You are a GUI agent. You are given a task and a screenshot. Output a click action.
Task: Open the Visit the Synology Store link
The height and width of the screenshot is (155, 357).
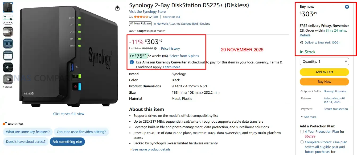coord(147,12)
